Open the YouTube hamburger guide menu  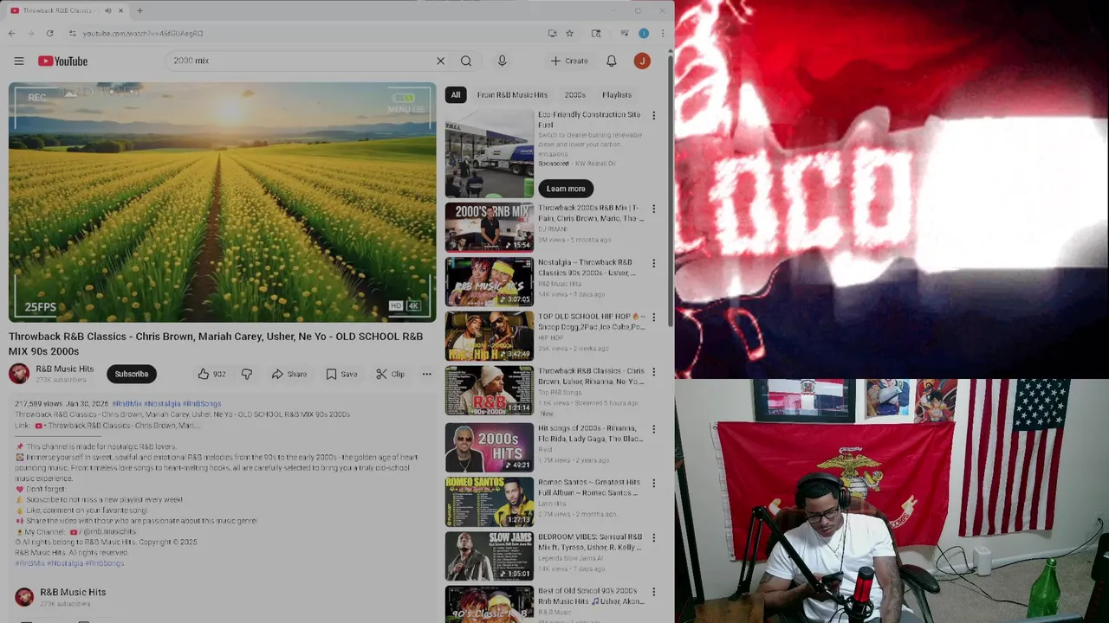(x=19, y=61)
